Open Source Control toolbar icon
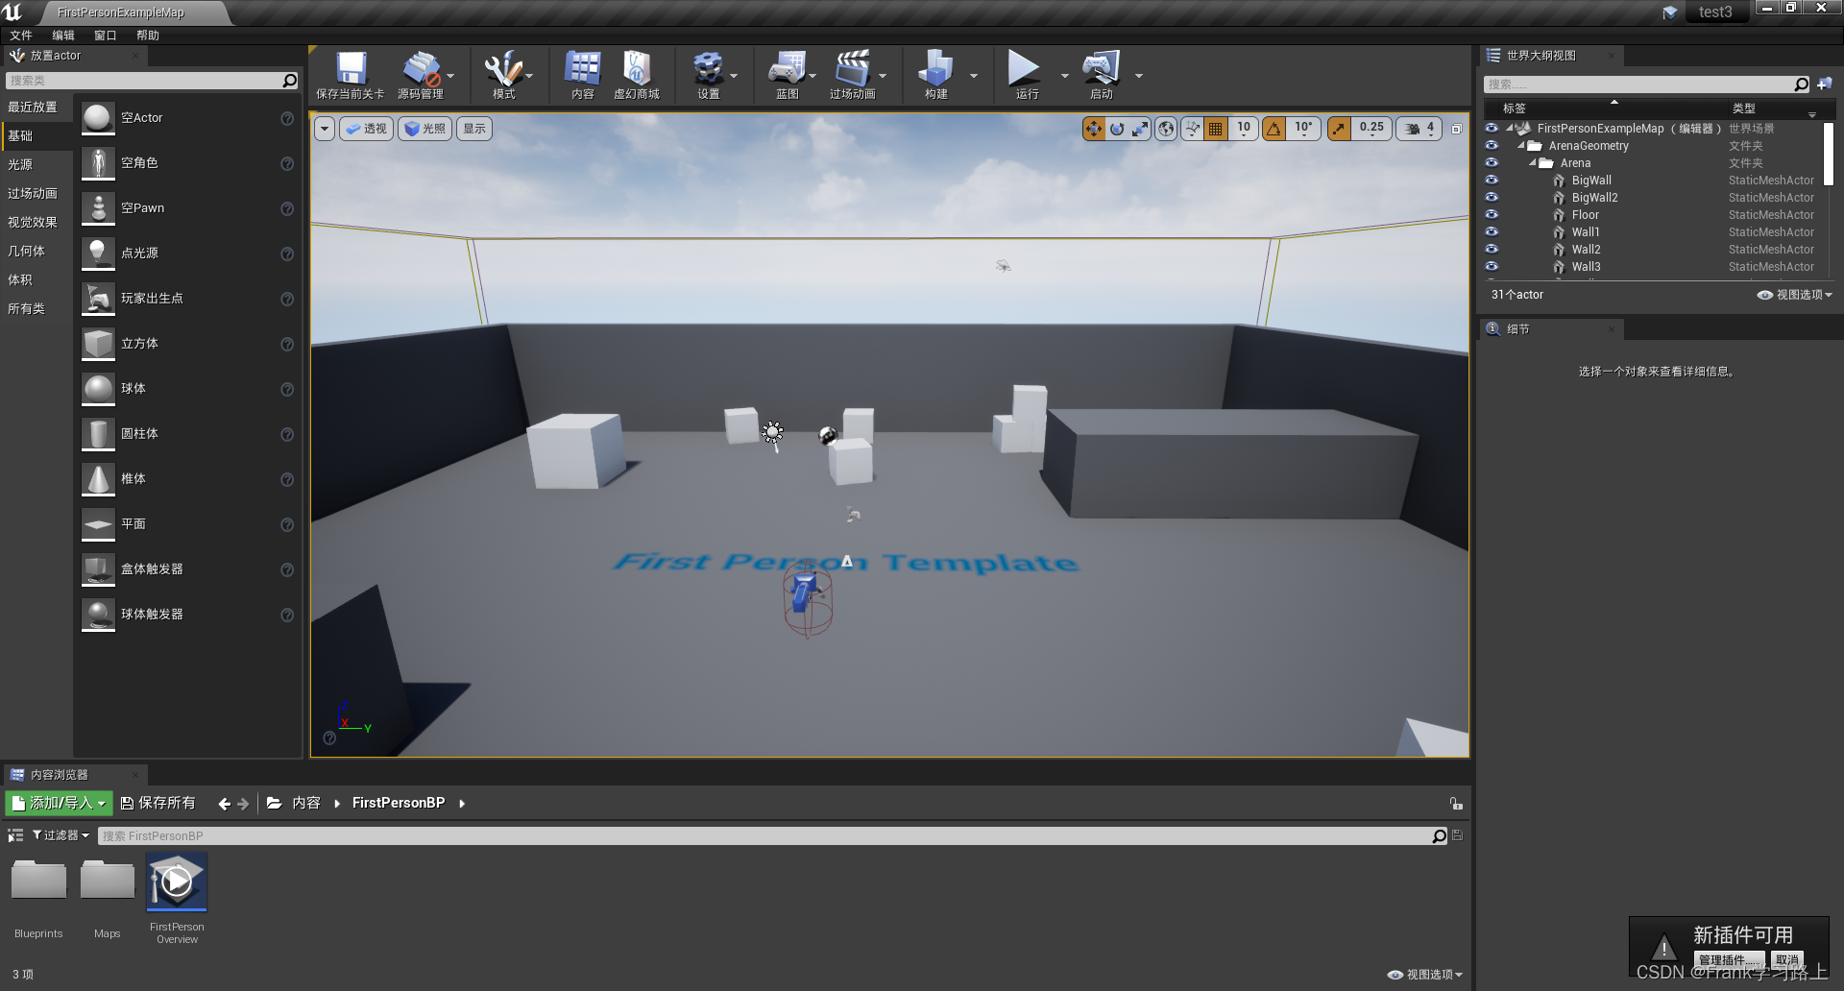 click(x=421, y=75)
